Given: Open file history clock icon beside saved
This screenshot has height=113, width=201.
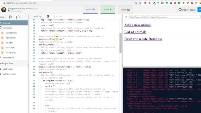Looking at the screenshot, I should [x=54, y=17].
